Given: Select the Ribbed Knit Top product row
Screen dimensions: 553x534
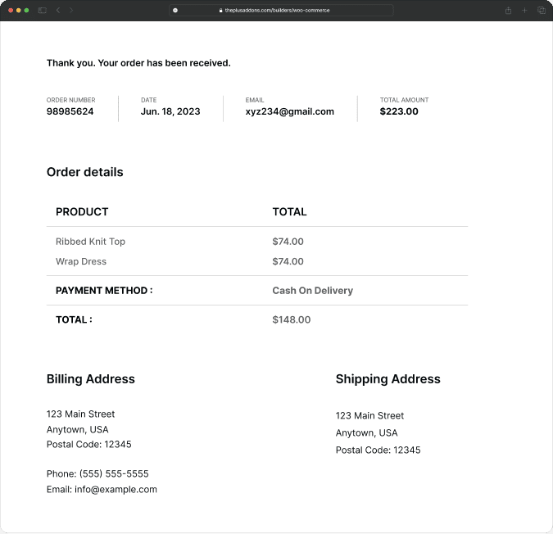Looking at the screenshot, I should click(90, 242).
